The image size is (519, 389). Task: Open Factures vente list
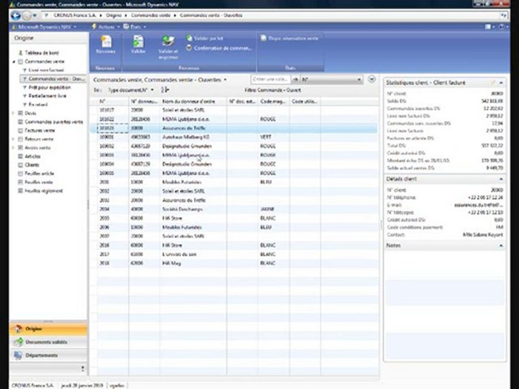[x=39, y=130]
